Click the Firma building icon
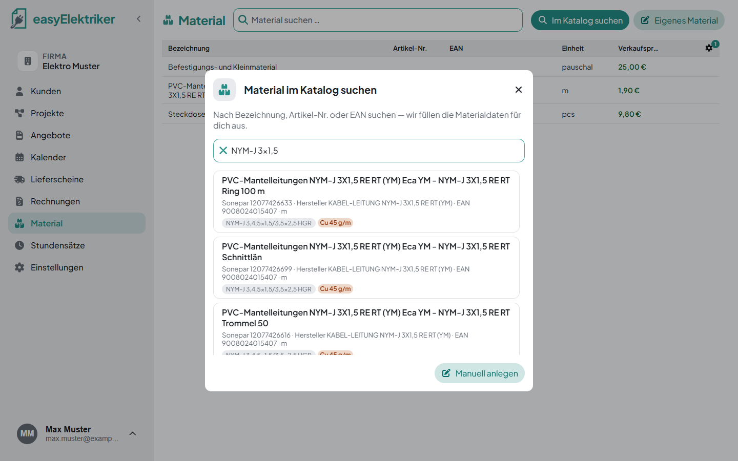Viewport: 738px width, 461px height. (28, 61)
